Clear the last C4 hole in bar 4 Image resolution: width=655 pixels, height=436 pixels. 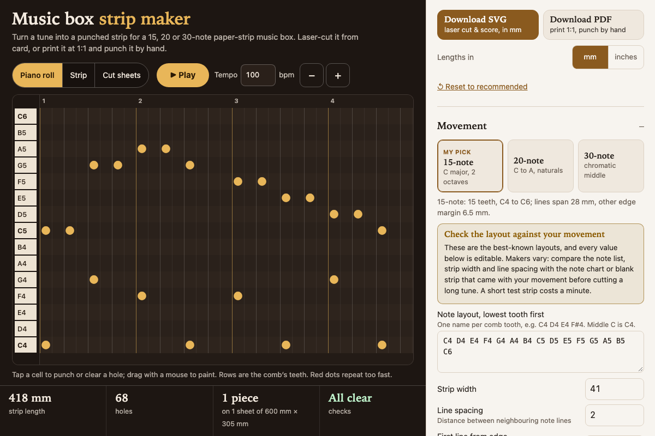coord(382,345)
